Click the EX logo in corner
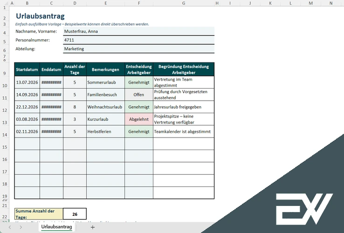This screenshot has width=344, height=233. (304, 207)
